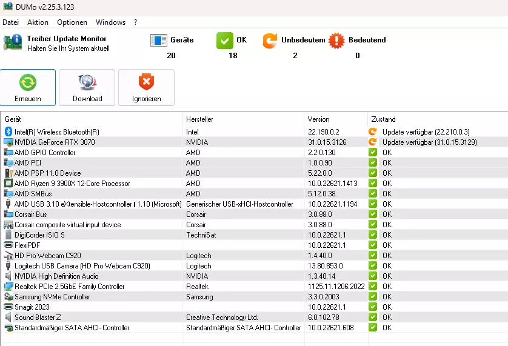Screen dimensions: 508x346
Task: Select Sound Blaster Z device name
Action: tap(38, 318)
